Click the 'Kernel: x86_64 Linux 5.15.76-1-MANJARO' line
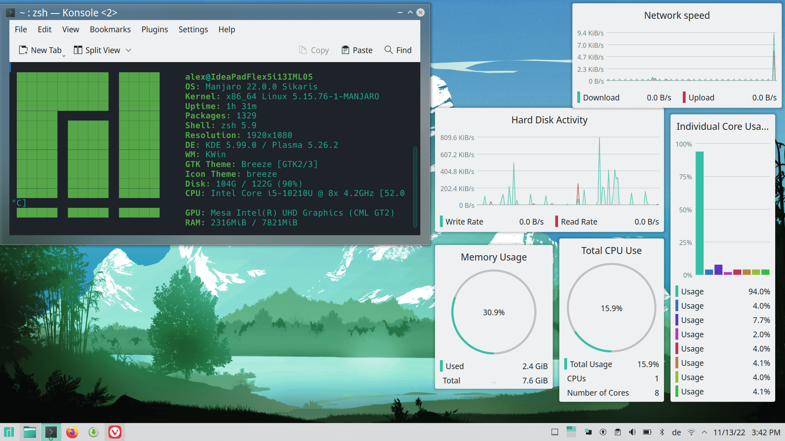This screenshot has height=441, width=785. click(282, 96)
